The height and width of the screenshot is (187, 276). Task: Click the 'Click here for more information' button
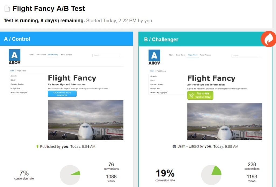pyautogui.click(x=62, y=94)
